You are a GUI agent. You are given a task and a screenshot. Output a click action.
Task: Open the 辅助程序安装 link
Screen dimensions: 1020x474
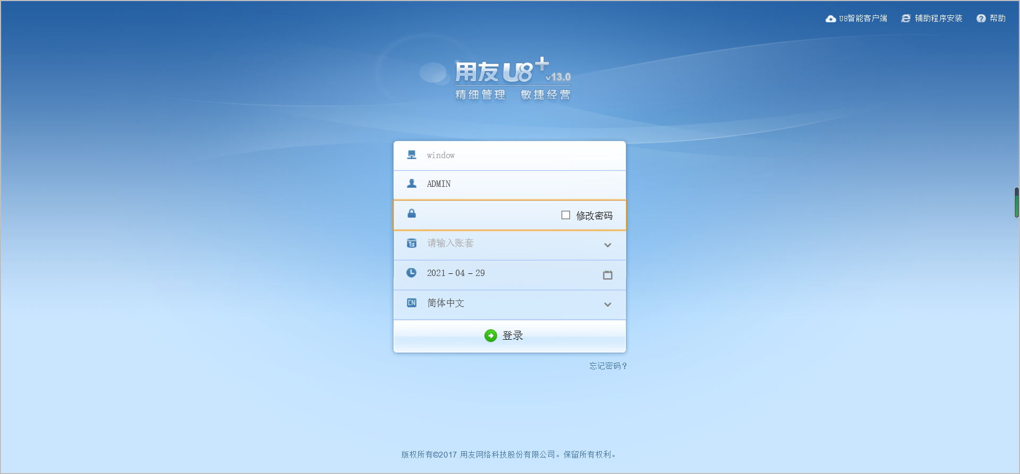click(938, 19)
